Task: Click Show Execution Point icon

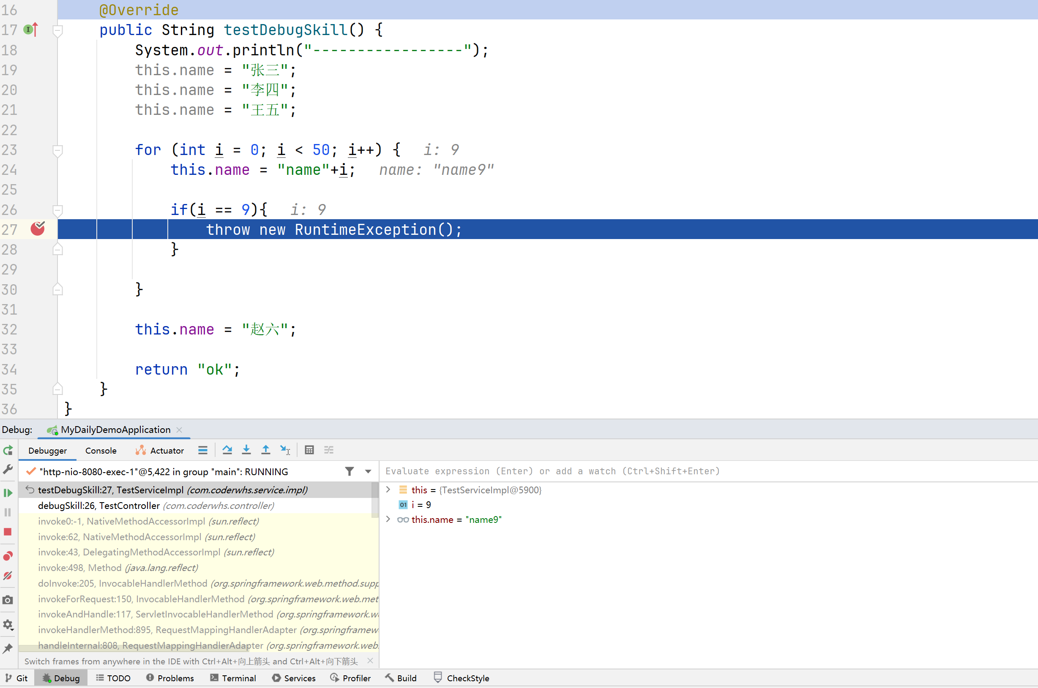Action: 202,450
